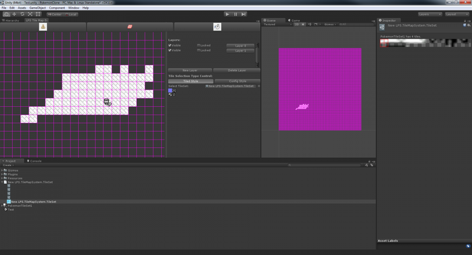Click the New Layer button

190,70
